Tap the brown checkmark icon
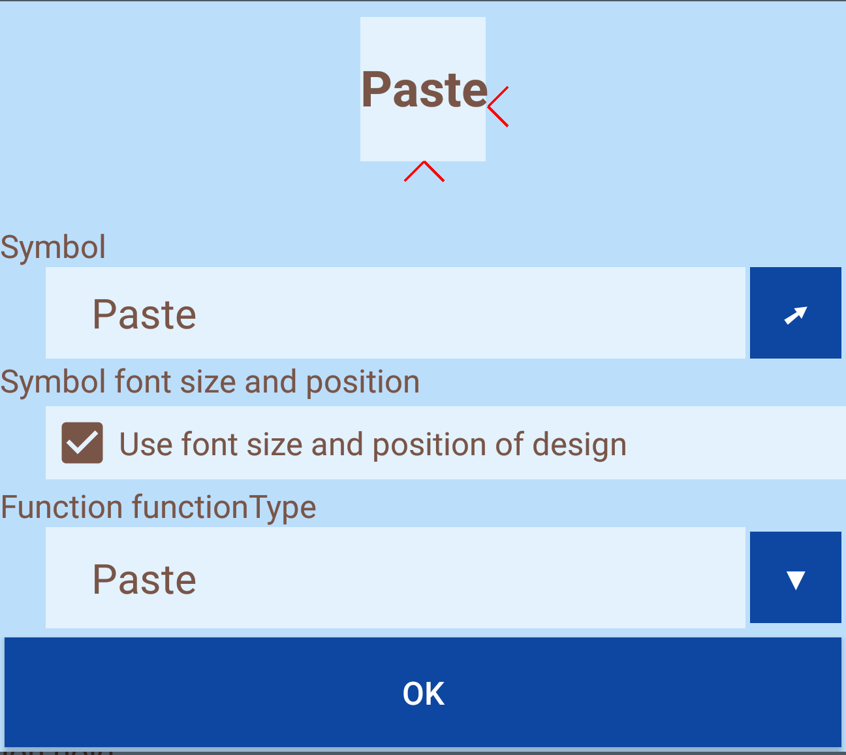The width and height of the screenshot is (846, 755). point(82,443)
